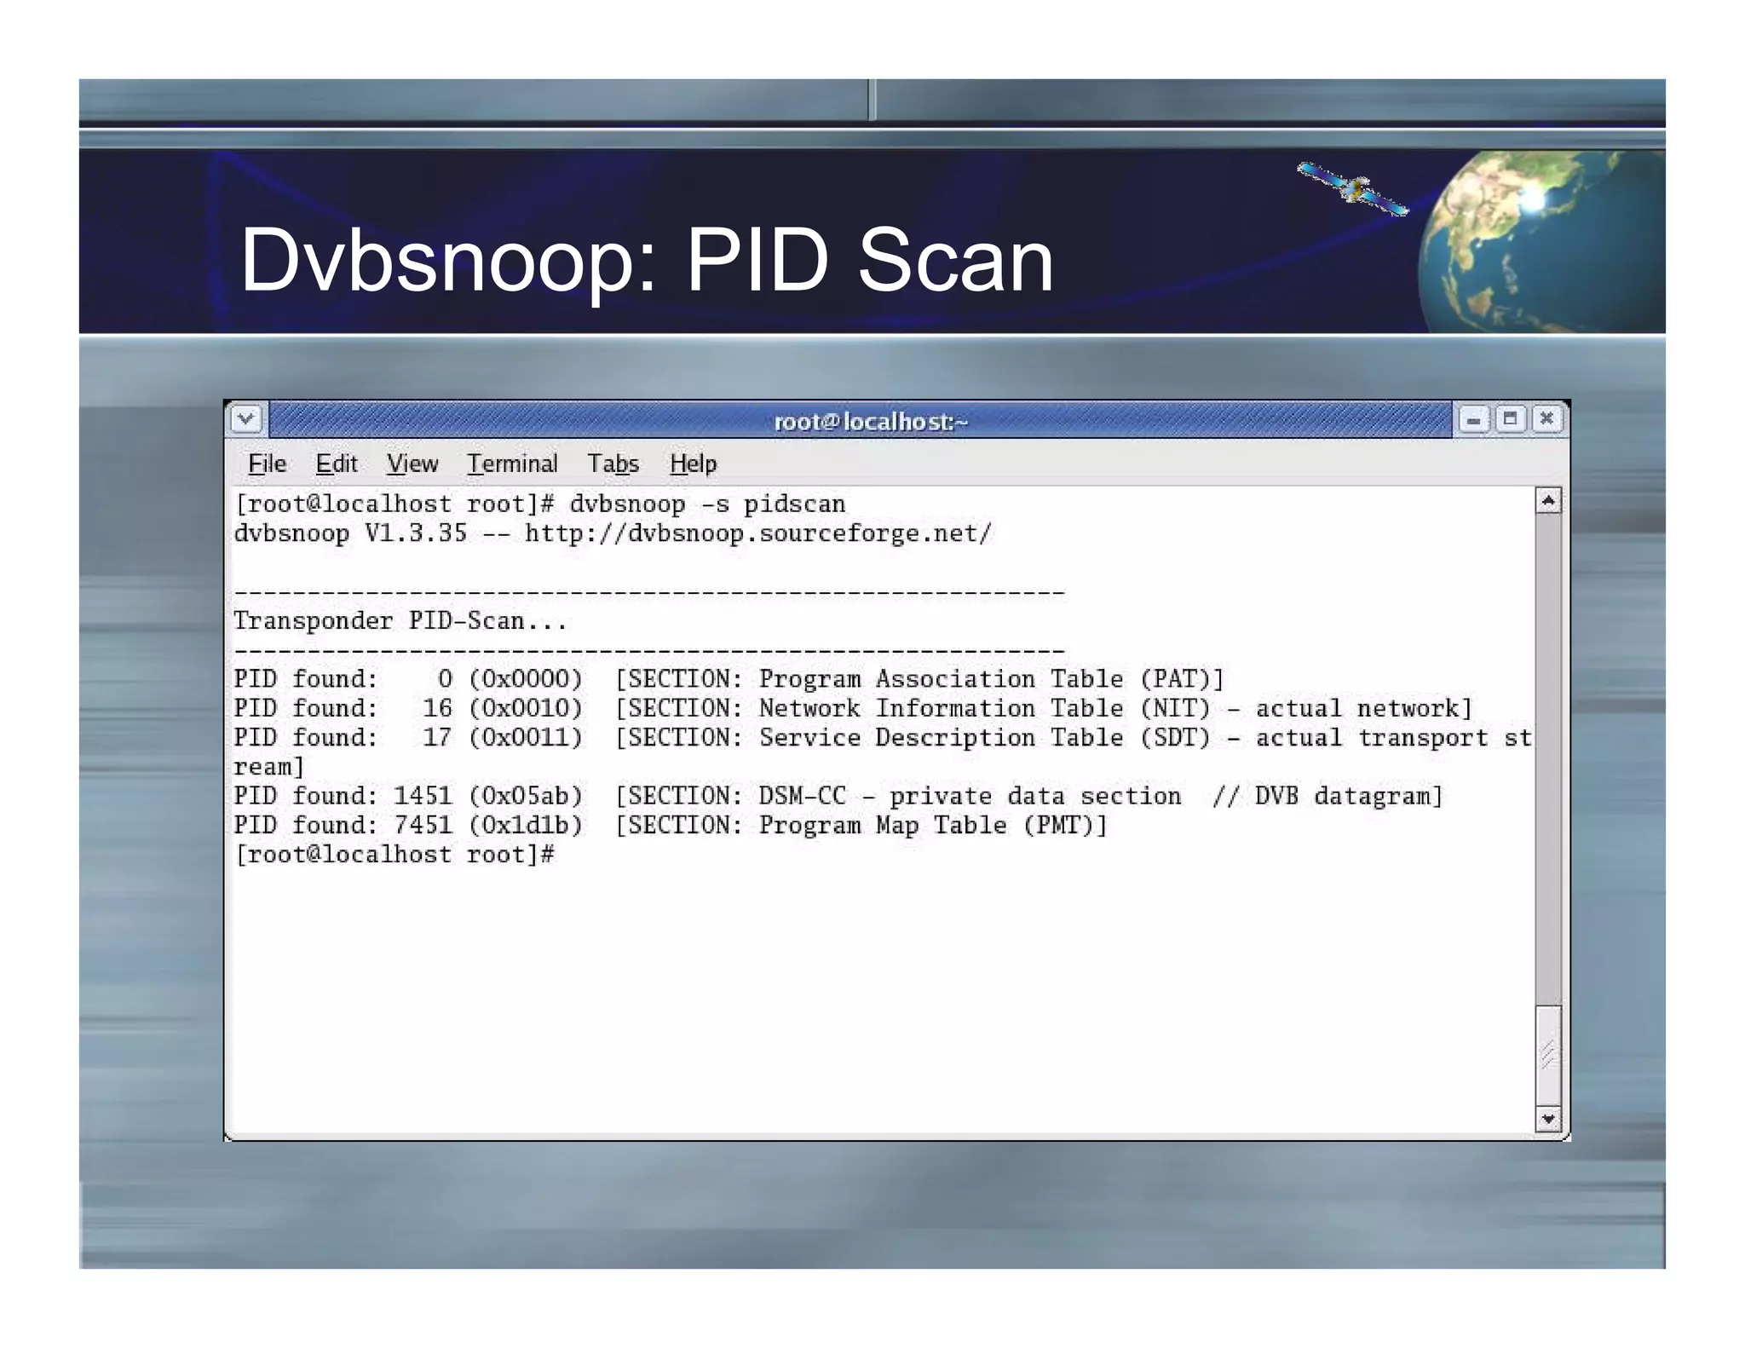
Task: Click the terminal vertical scrollbar thumb
Action: [1548, 1057]
